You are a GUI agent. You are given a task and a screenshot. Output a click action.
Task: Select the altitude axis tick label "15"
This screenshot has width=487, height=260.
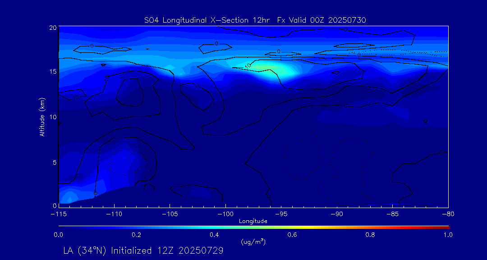[52, 71]
